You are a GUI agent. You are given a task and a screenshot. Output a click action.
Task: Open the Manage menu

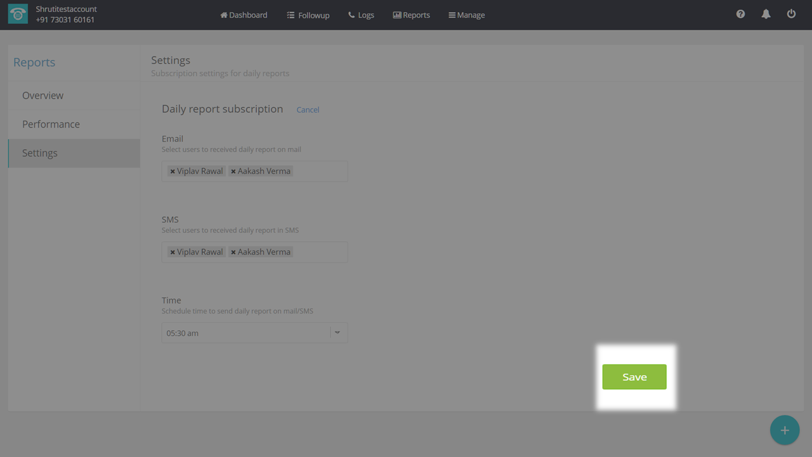coord(466,15)
